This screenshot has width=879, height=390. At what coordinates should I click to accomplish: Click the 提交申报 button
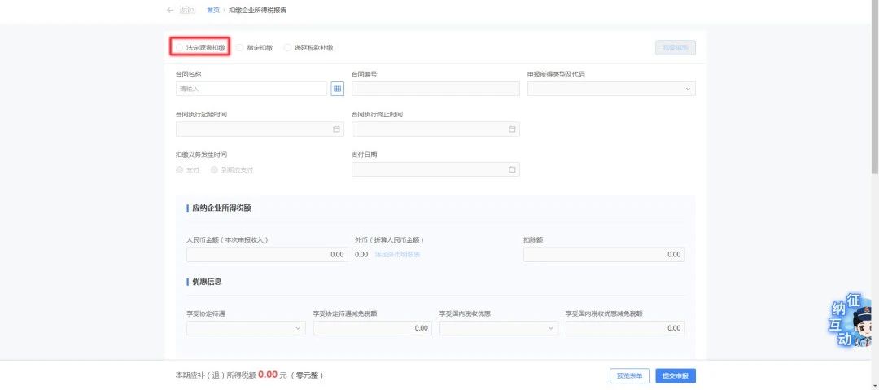click(x=676, y=376)
